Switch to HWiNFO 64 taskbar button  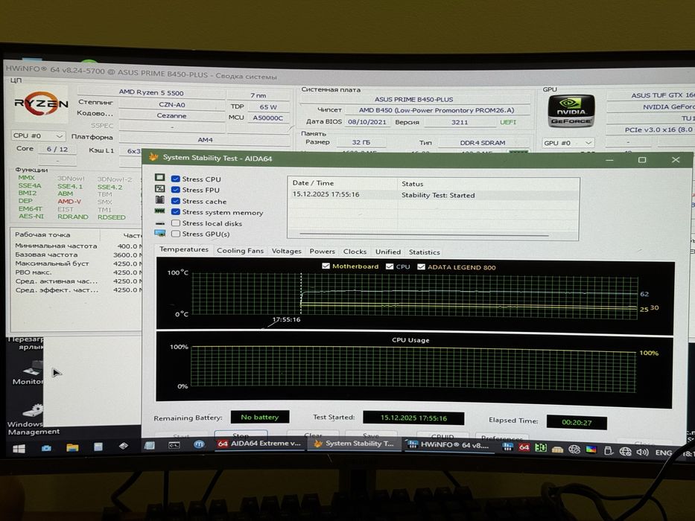[x=448, y=444]
